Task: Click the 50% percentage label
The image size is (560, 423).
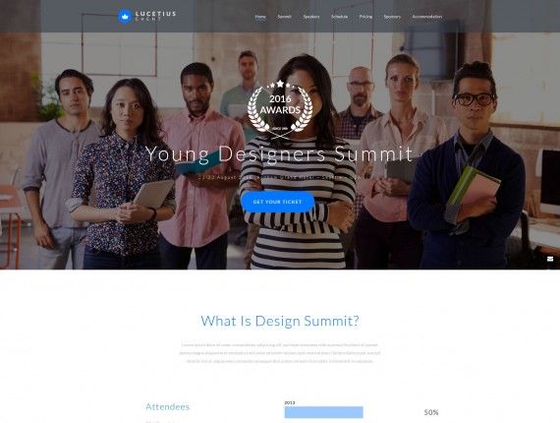Action: (x=431, y=412)
